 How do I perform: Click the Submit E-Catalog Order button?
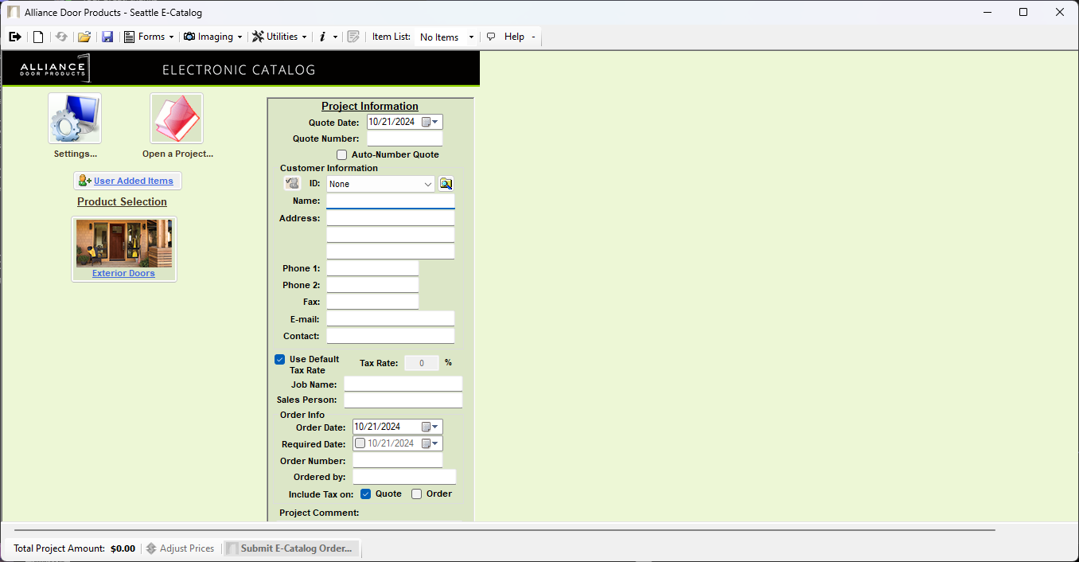[290, 548]
